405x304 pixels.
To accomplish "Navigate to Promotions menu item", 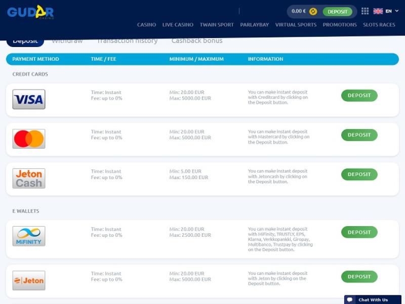I will (340, 25).
